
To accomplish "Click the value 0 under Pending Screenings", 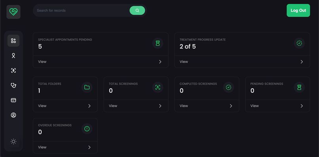I will (x=252, y=91).
